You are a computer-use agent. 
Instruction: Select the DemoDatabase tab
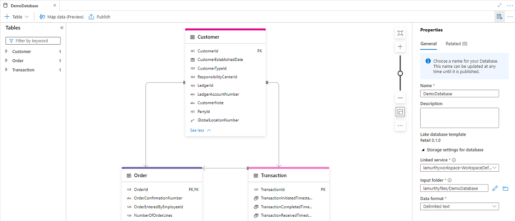click(24, 6)
